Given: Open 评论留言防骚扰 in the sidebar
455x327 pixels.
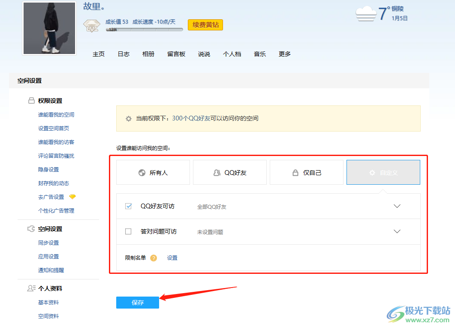Looking at the screenshot, I should pyautogui.click(x=56, y=156).
